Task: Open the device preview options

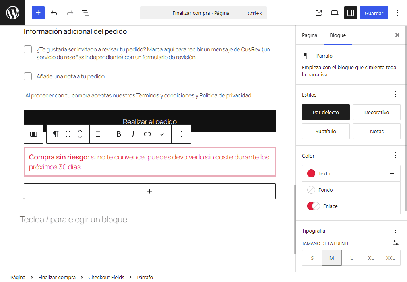Action: point(335,13)
